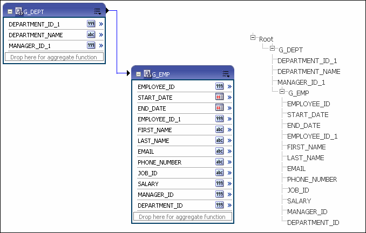The width and height of the screenshot is (366, 233).
Task: Select DEPARTMENT_ID in the structure tree
Action: [313, 223]
